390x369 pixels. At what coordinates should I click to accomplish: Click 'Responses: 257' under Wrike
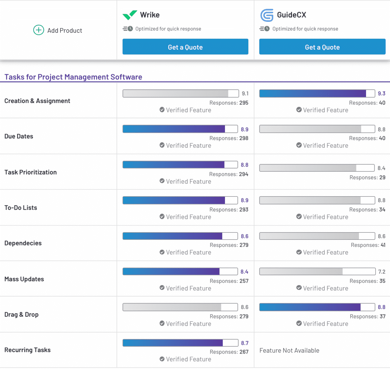pyautogui.click(x=229, y=281)
